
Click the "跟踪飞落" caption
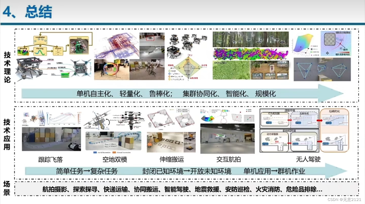pos(50,160)
